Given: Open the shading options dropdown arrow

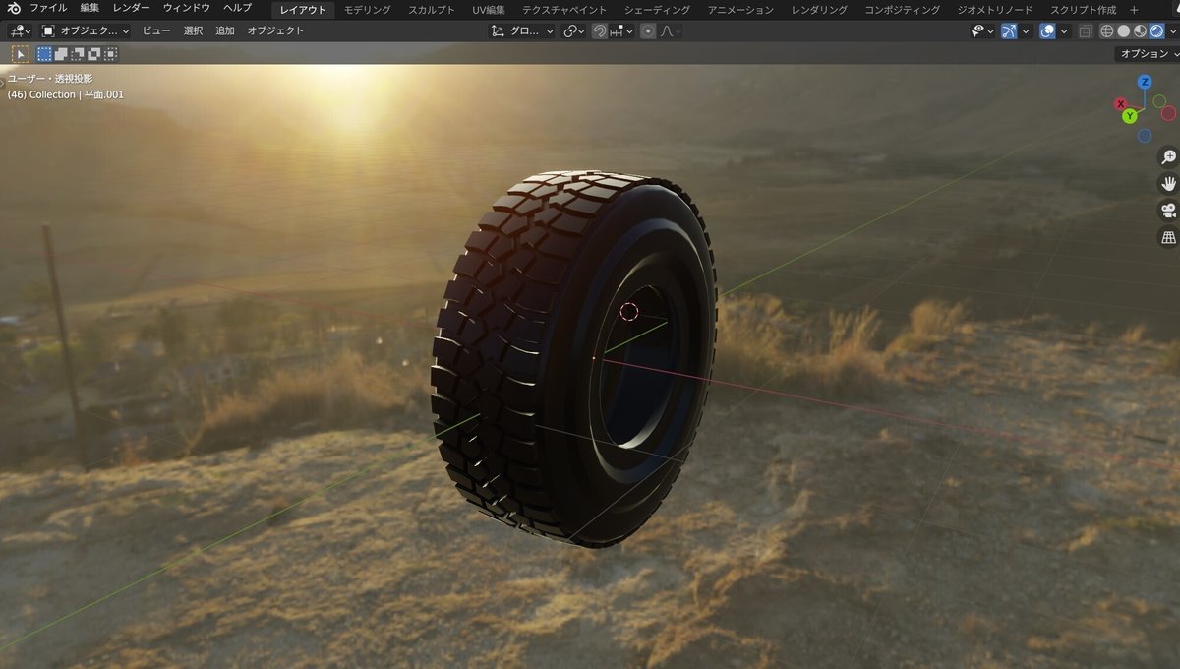Looking at the screenshot, I should (1172, 30).
